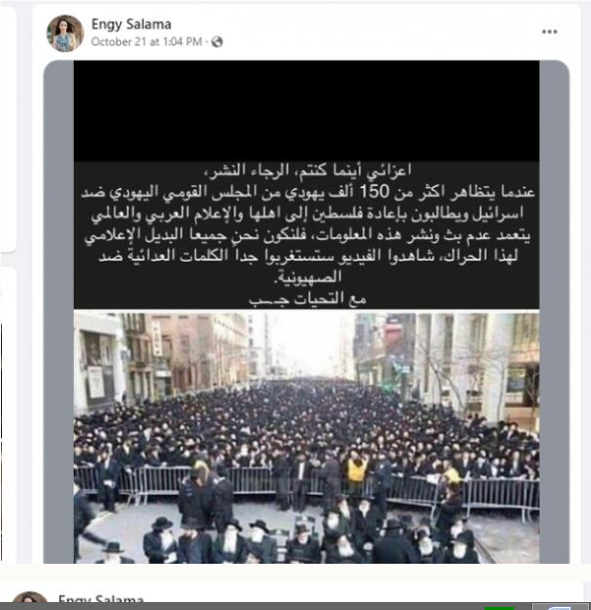Viewport: 591px width, 610px height.
Task: Click the gray left margin of the image
Action: tap(58, 312)
